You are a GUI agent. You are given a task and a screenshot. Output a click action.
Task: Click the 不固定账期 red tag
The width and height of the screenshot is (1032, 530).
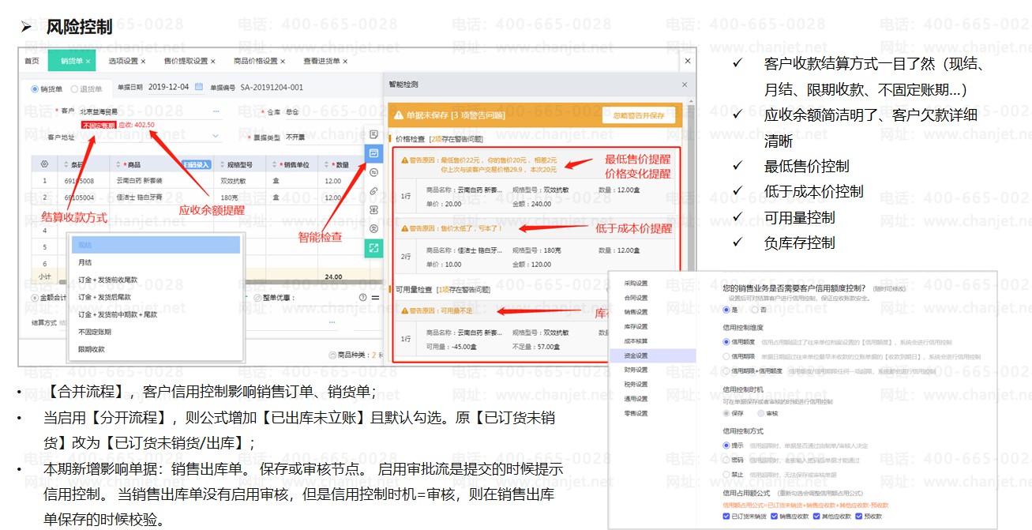99,125
